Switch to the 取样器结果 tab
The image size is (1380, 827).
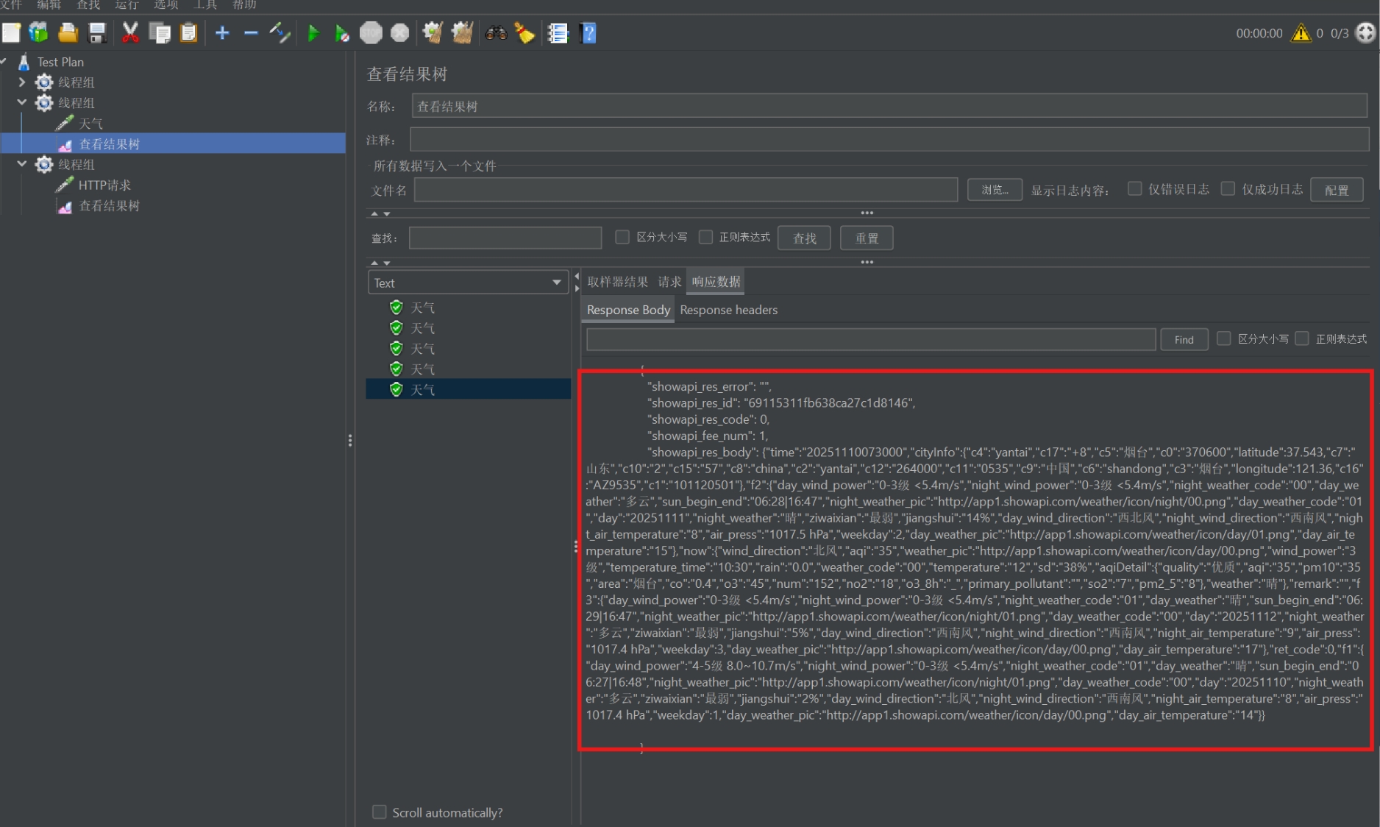(x=617, y=282)
